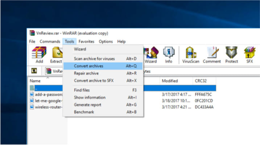Click the let-me-google file icon
Screen dimensions: 260x145
click(32, 100)
